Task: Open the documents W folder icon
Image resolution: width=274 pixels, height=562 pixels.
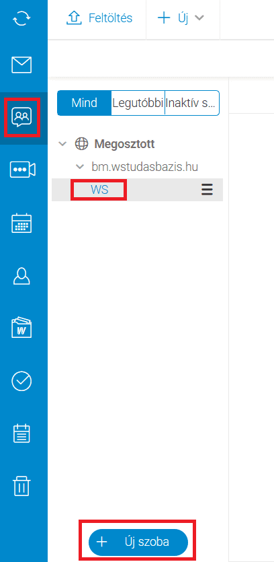Action: [21, 327]
